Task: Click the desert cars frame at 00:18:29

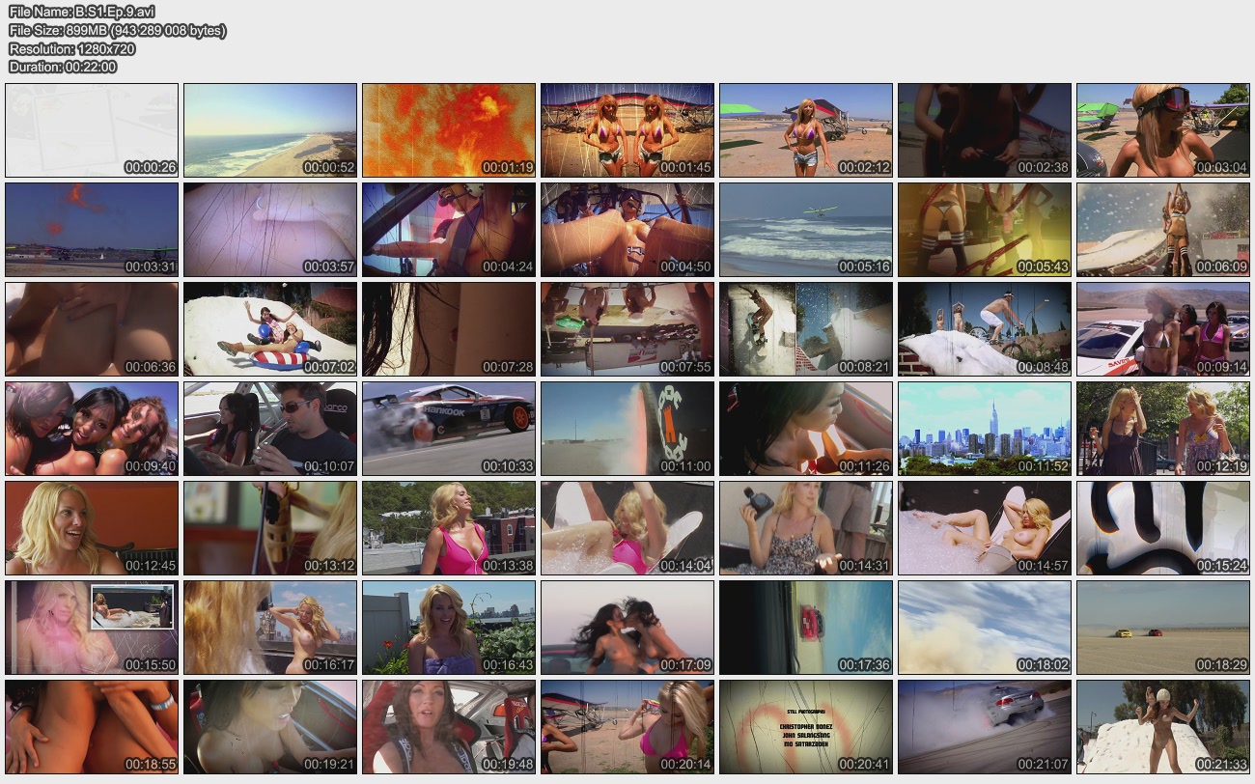Action: (x=1163, y=628)
